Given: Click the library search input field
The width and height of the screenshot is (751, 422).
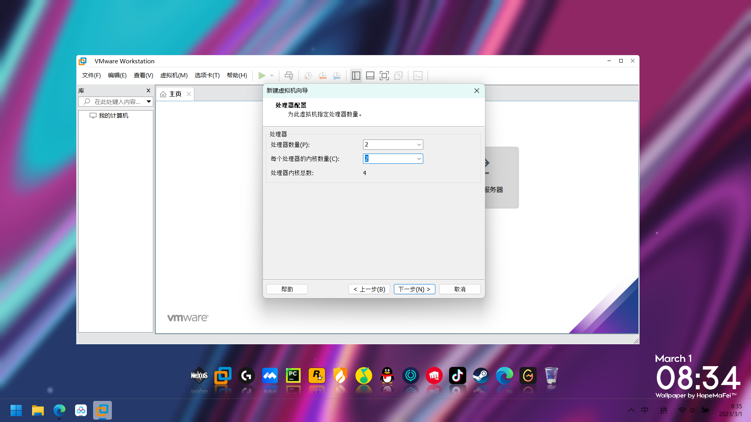Looking at the screenshot, I should pyautogui.click(x=117, y=102).
